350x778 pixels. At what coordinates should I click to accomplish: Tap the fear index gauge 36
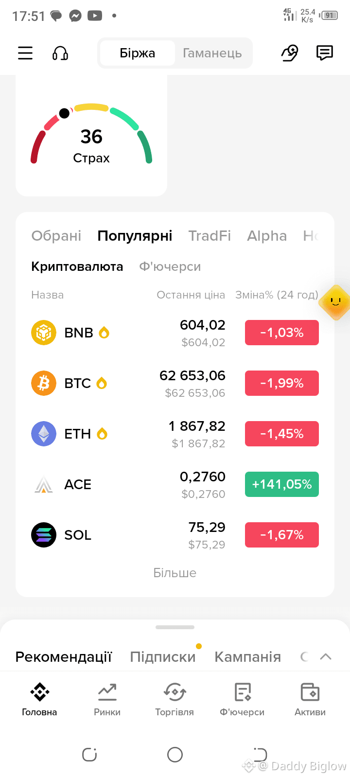(91, 136)
